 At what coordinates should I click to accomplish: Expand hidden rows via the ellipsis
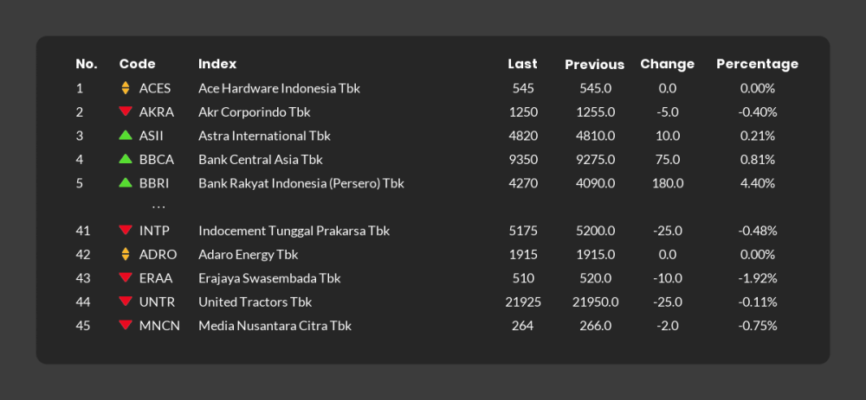[x=158, y=207]
